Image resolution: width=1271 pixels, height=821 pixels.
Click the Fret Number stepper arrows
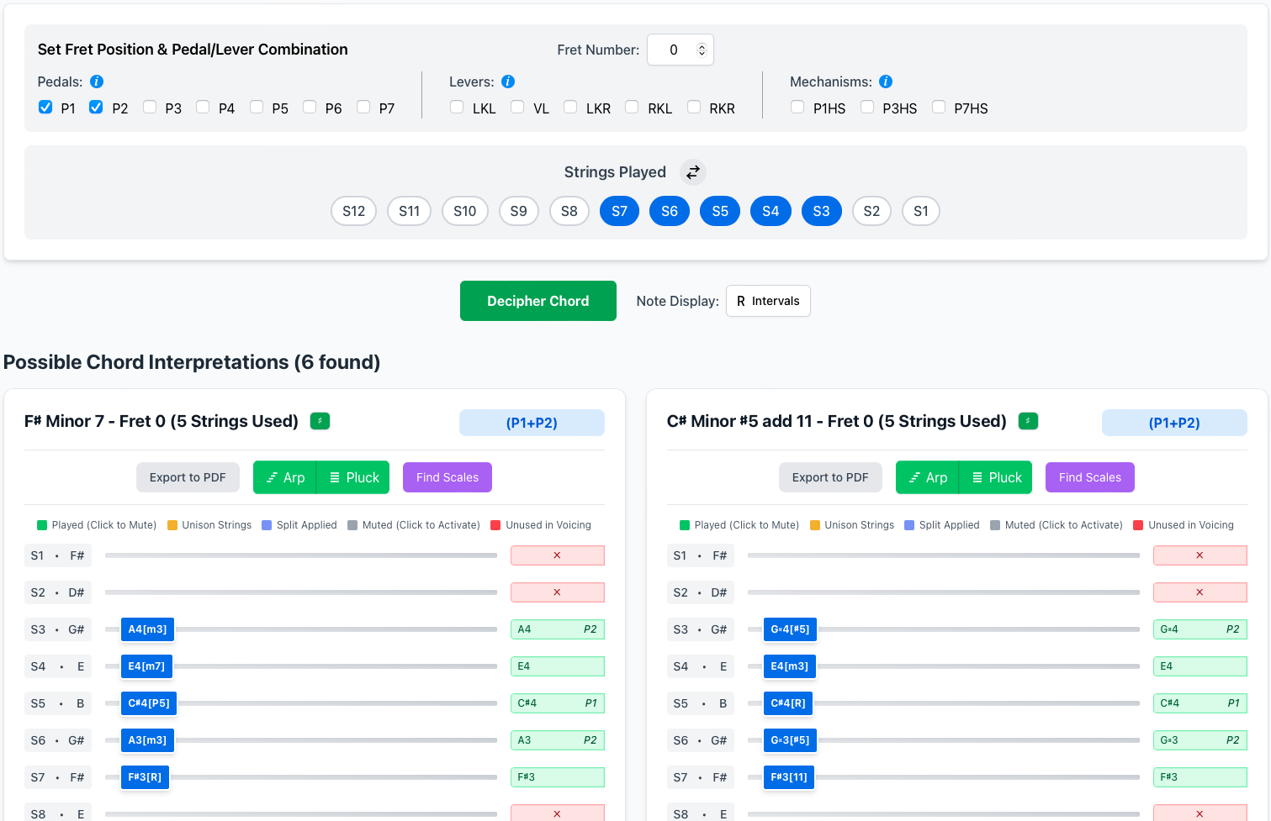[x=702, y=50]
